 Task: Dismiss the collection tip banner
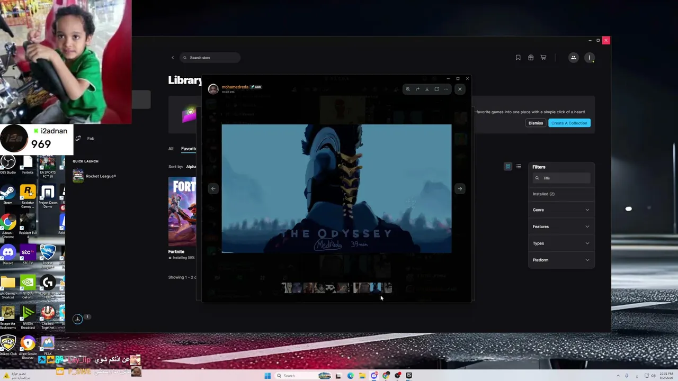(x=536, y=123)
